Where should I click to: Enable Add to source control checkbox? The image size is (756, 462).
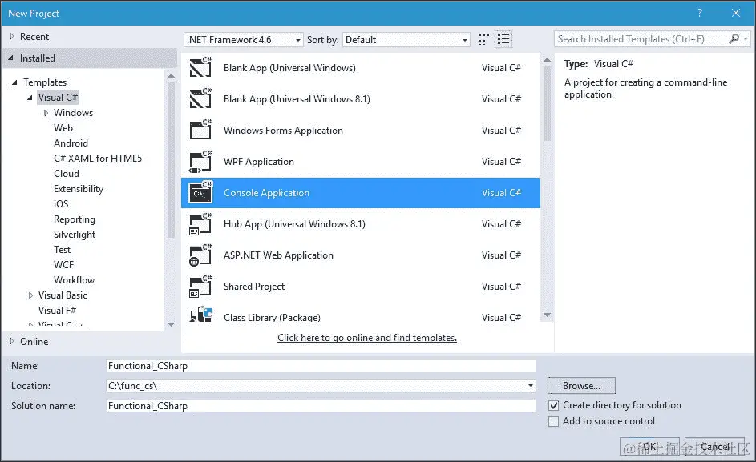tap(553, 421)
